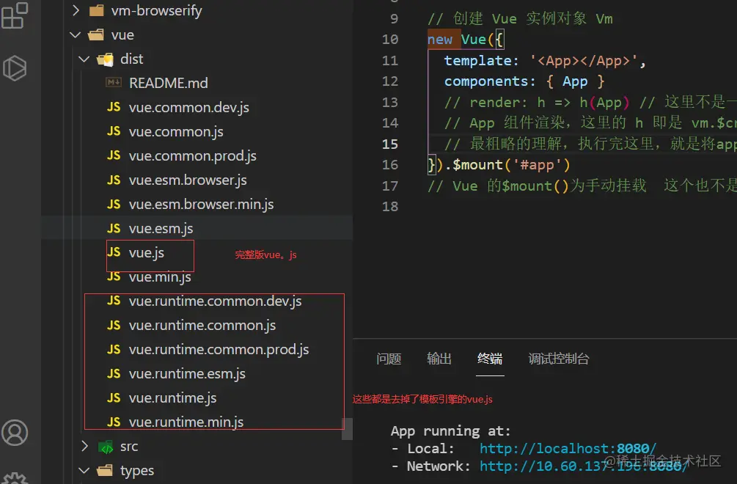Select the 终端 panel tab

tap(490, 359)
